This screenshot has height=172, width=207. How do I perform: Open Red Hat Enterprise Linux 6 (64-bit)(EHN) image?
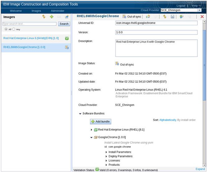pyautogui.click(x=31, y=38)
